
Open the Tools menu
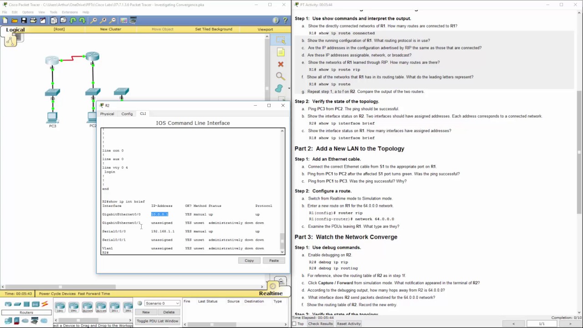pyautogui.click(x=53, y=12)
